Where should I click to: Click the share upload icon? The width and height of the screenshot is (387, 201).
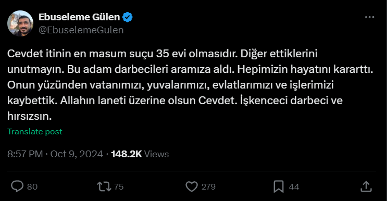point(366,186)
